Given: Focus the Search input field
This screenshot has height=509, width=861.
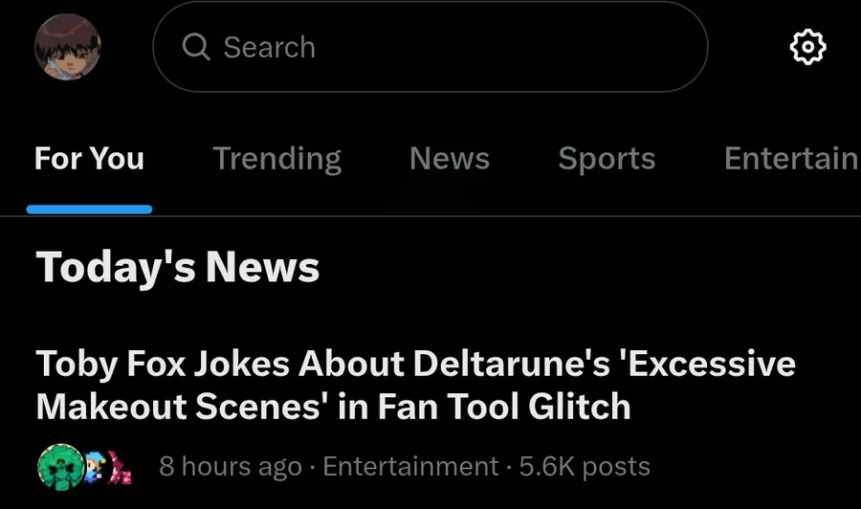Looking at the screenshot, I should click(x=430, y=47).
